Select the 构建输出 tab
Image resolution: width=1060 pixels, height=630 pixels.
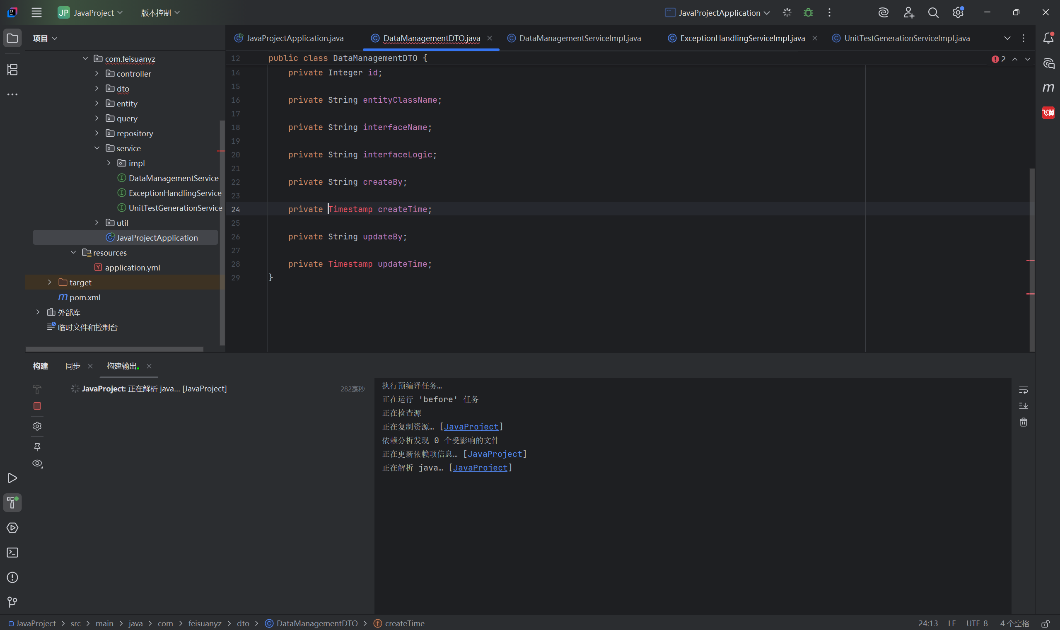[122, 366]
